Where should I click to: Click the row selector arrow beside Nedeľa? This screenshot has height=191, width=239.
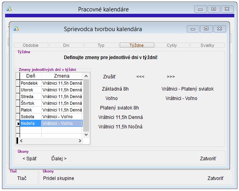coord(18,124)
